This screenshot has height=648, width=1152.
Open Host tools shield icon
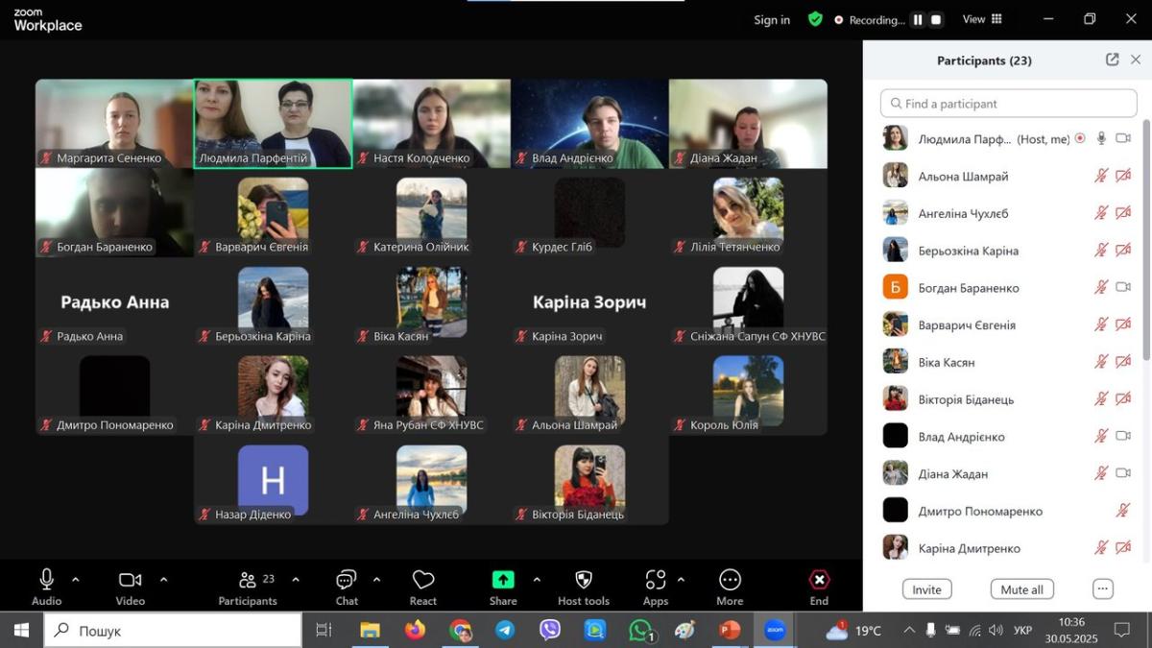[584, 580]
